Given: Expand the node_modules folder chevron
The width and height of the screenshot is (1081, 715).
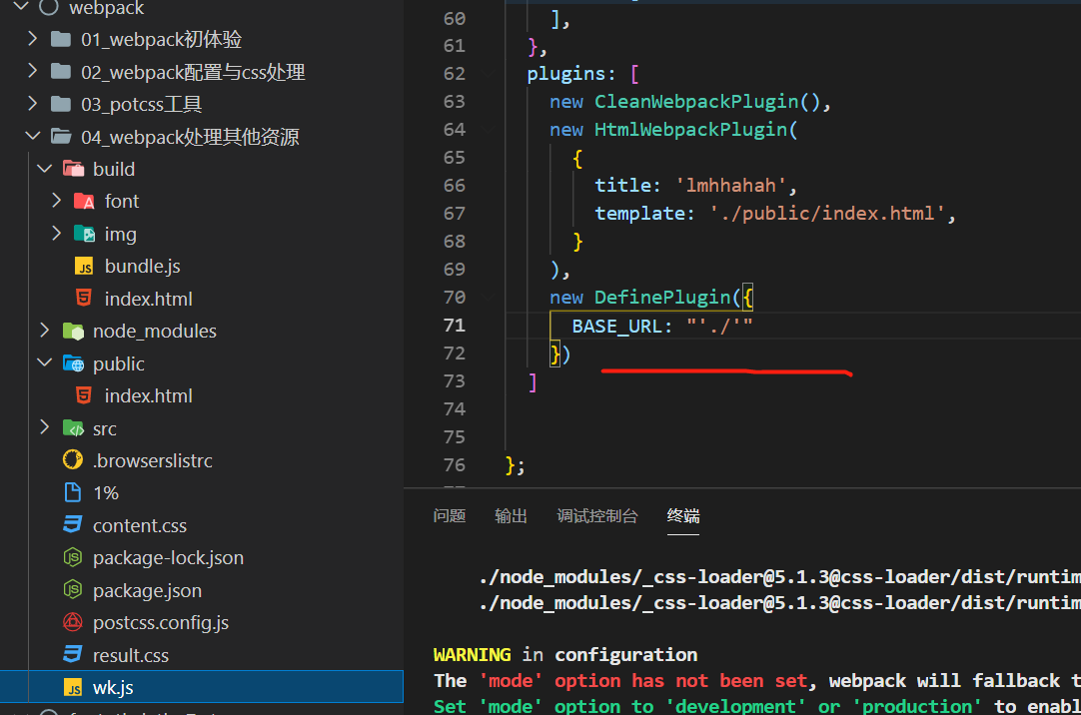Looking at the screenshot, I should point(45,331).
